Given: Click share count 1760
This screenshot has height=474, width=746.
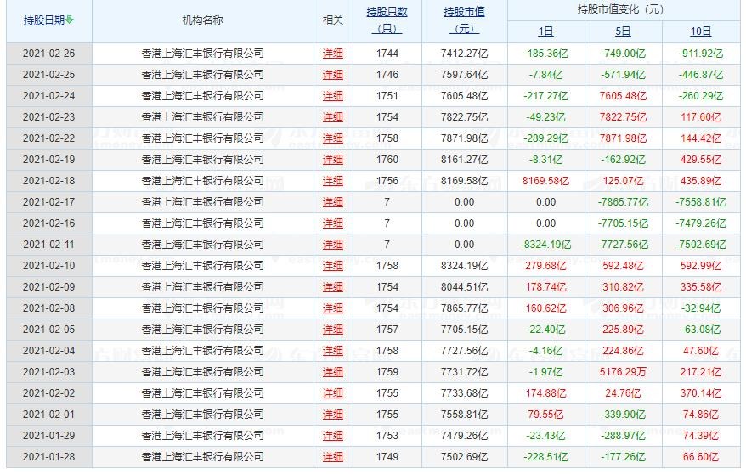Looking at the screenshot, I should pos(387,159).
